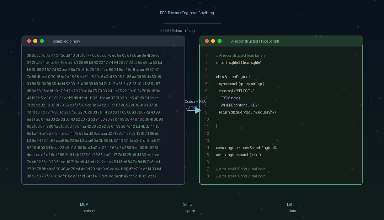Screen dimensions: 384x220
Task: Click the 'return db.query(sql, ...)' line
Action: [247, 112]
